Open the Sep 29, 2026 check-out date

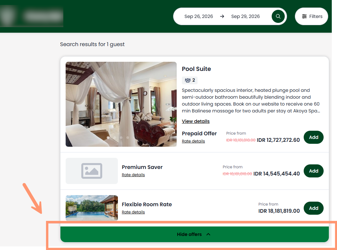[x=246, y=16]
